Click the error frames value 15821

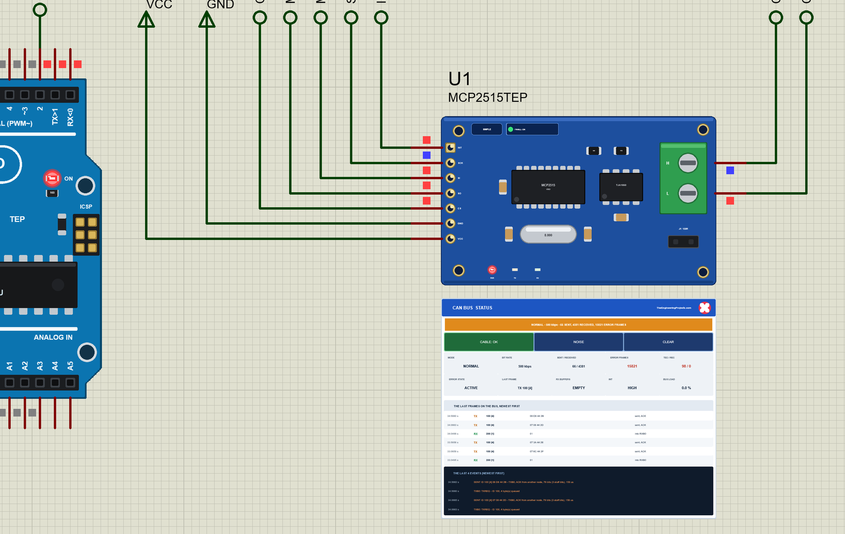[632, 366]
